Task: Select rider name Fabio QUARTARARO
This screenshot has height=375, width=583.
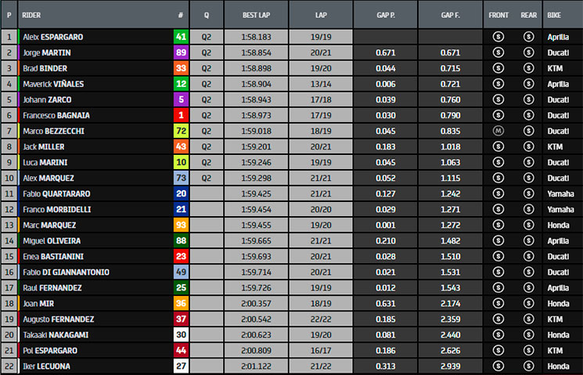Action: (56, 194)
